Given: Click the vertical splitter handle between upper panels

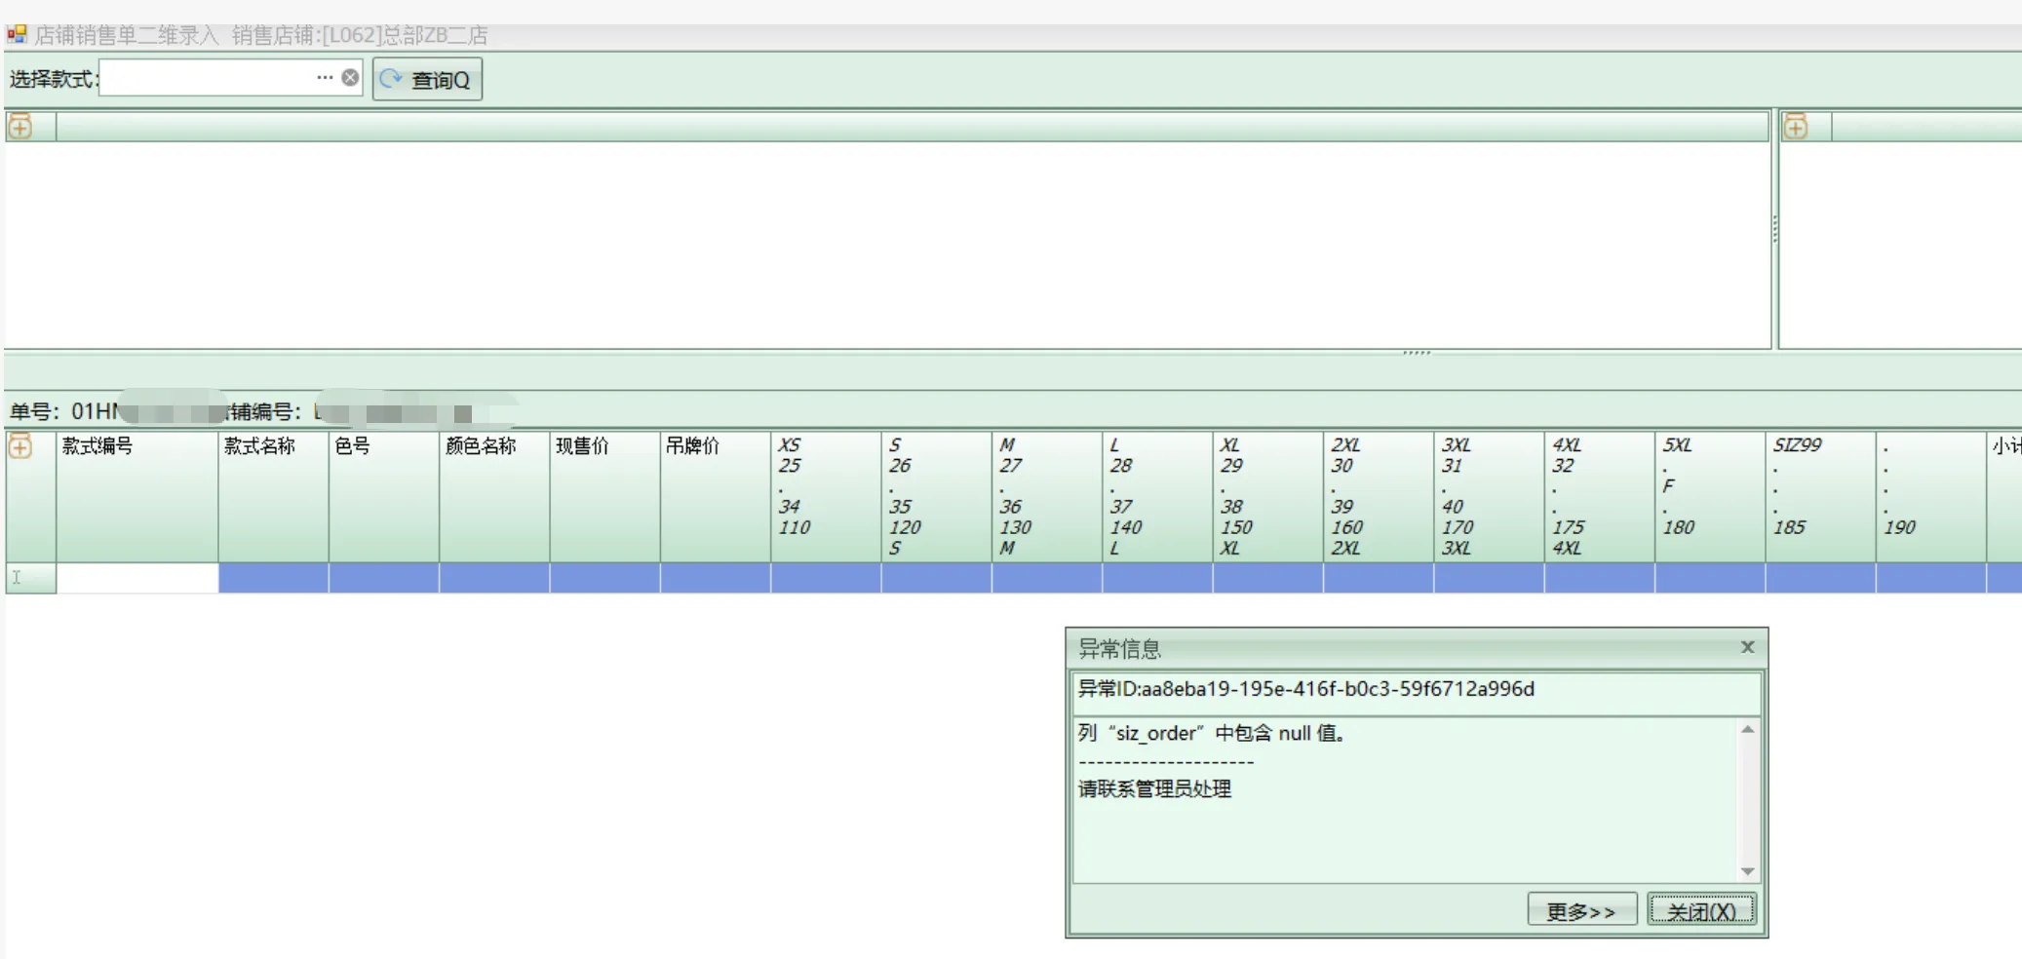Looking at the screenshot, I should tap(1775, 228).
